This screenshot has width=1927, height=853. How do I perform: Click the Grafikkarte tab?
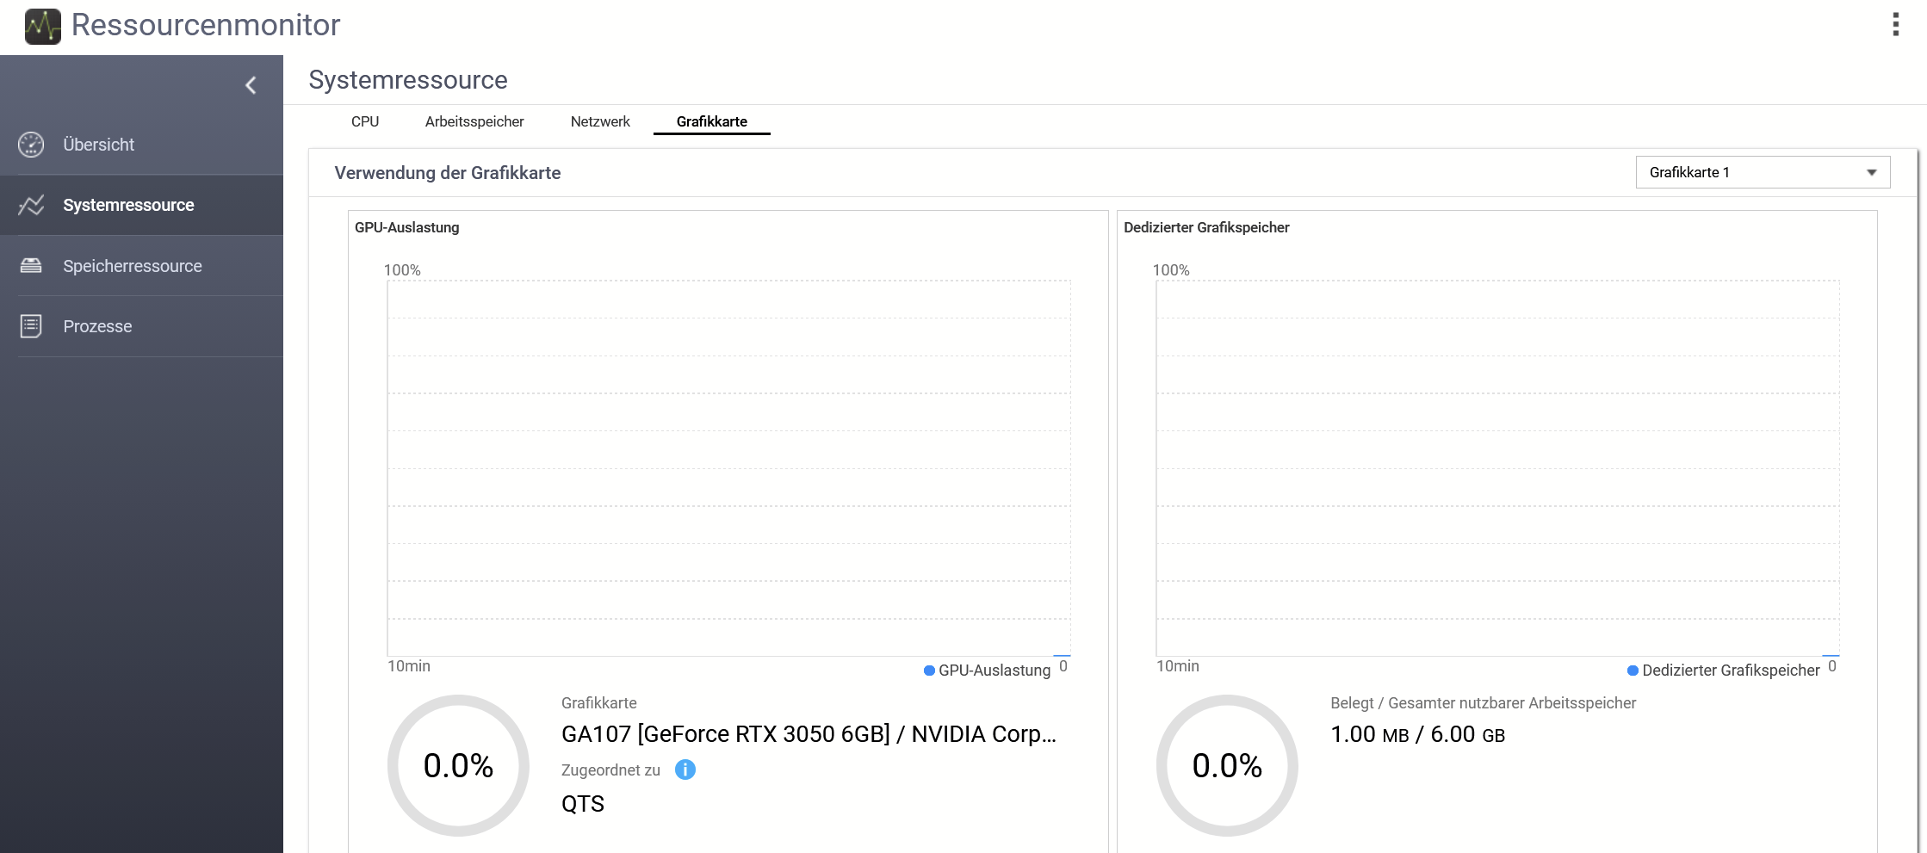tap(711, 121)
